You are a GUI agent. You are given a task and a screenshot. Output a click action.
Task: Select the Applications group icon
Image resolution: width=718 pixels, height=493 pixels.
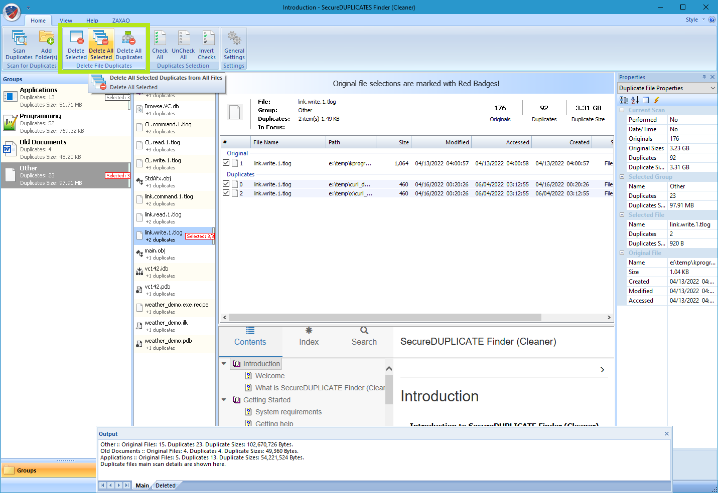pyautogui.click(x=11, y=96)
